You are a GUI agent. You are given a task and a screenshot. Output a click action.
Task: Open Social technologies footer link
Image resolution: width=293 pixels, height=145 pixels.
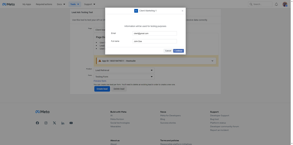pyautogui.click(x=120, y=123)
